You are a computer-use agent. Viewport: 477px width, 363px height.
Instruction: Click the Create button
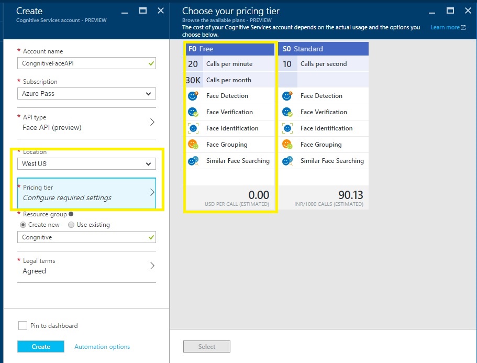40,346
